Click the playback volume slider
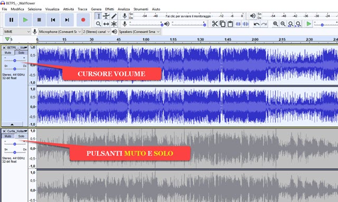Viewport: 338px width, 202px height. tap(189, 24)
